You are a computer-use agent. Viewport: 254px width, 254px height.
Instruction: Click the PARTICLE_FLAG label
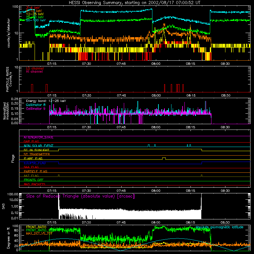point(36,171)
